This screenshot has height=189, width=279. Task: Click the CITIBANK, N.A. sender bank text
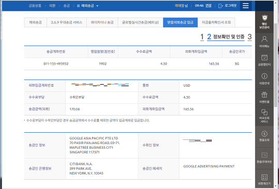click(81, 164)
